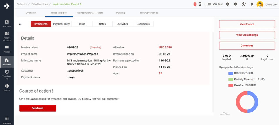The image size is (279, 125).
Task: Open the Dunning tab
Action: tap(120, 13)
